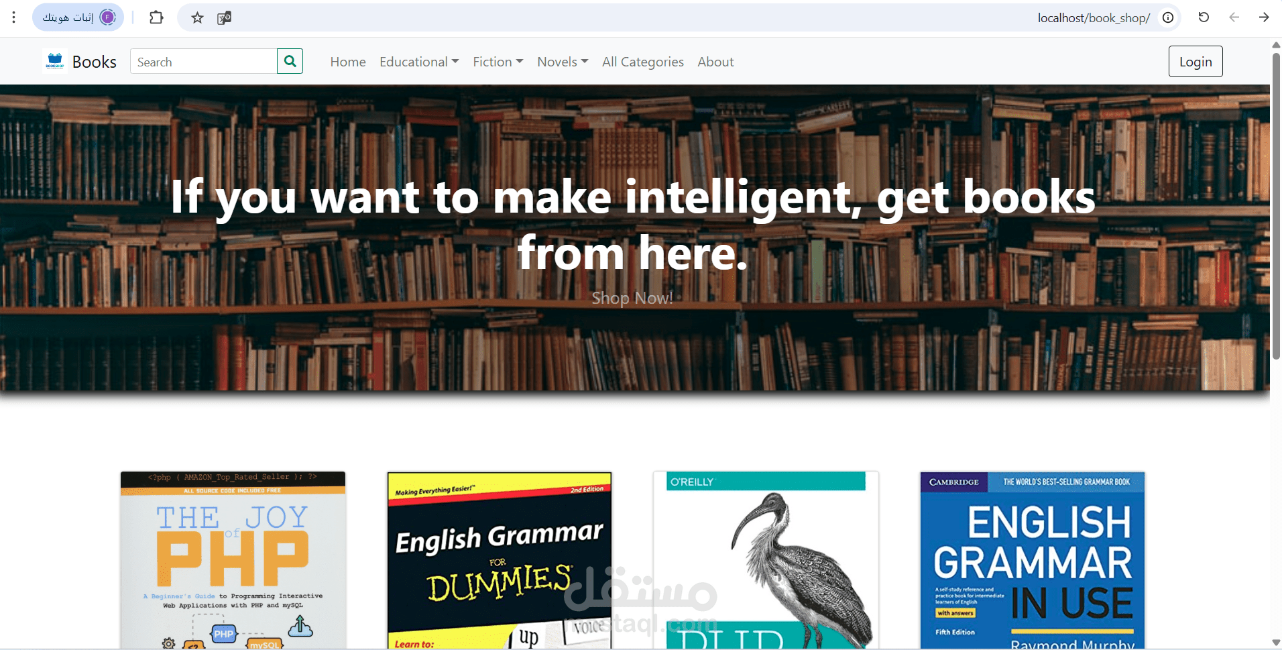The width and height of the screenshot is (1282, 650).
Task: Open the Books brand link
Action: pyautogui.click(x=94, y=62)
